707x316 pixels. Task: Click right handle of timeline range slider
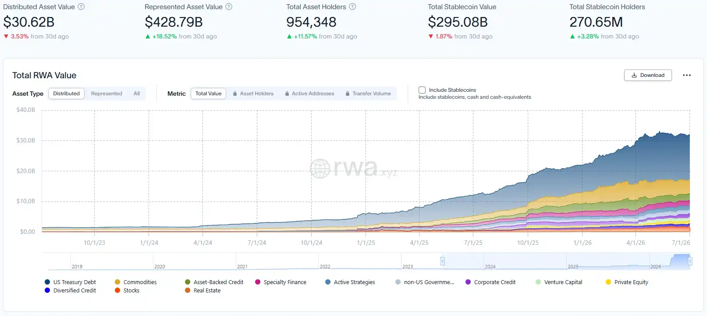coord(690,261)
